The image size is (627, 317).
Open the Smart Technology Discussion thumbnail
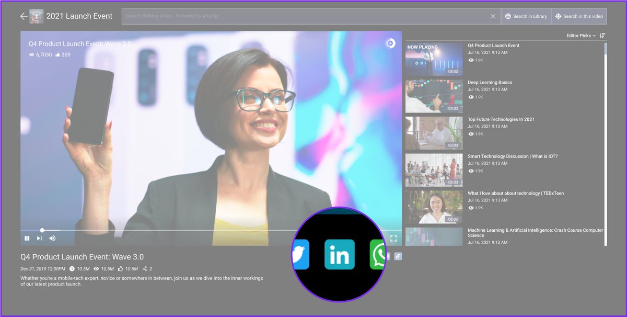pos(434,170)
